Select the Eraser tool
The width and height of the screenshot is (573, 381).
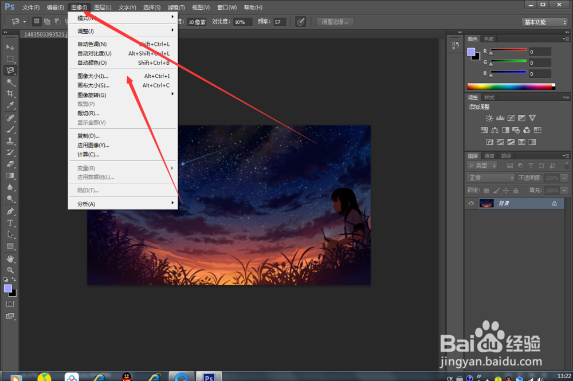10,164
